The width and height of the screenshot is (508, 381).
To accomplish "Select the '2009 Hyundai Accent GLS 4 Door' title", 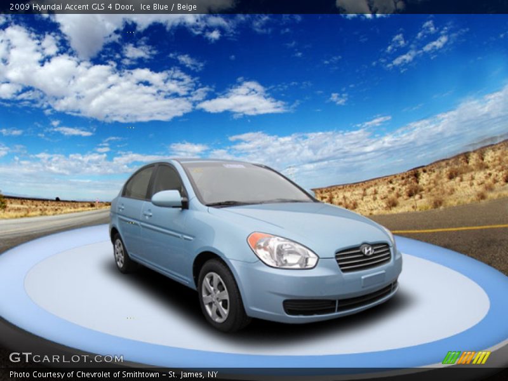I will pyautogui.click(x=71, y=7).
